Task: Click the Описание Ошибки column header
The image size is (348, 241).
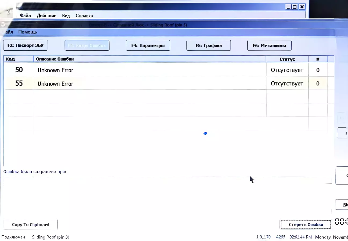Action: (150, 59)
